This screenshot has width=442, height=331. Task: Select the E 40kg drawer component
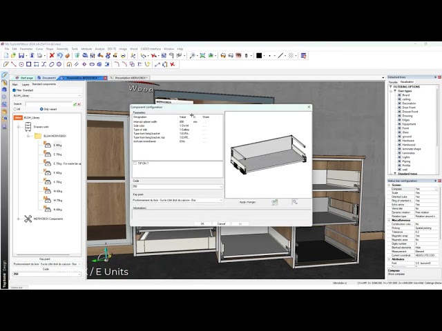tap(57, 146)
